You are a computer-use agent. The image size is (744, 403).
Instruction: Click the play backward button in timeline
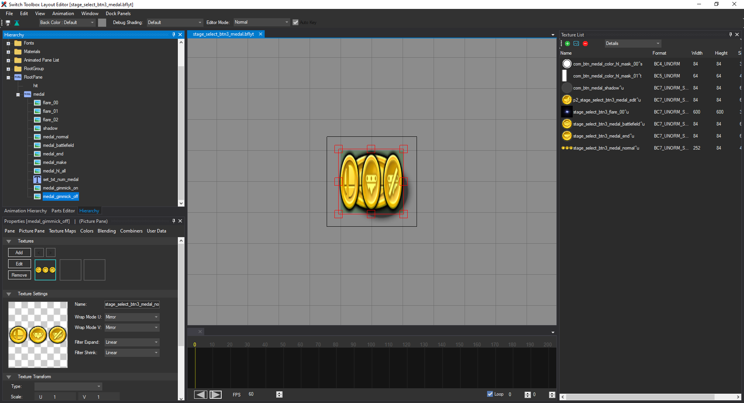[200, 394]
